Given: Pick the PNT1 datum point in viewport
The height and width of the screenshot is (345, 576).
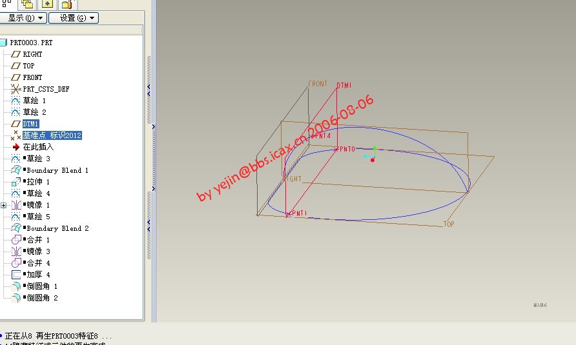Looking at the screenshot, I should point(288,214).
